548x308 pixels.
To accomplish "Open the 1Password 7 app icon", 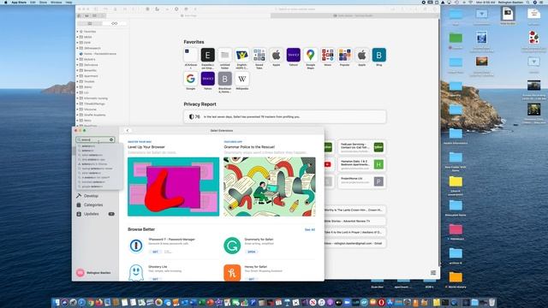I will click(136, 246).
